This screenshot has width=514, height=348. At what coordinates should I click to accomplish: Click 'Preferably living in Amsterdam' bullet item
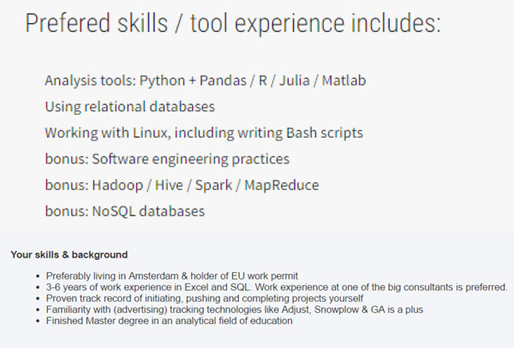(172, 275)
